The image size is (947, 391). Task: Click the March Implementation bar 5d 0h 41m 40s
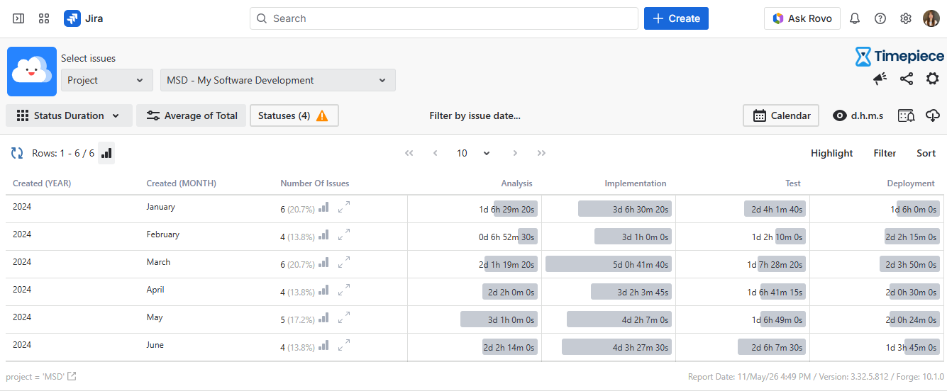click(609, 264)
